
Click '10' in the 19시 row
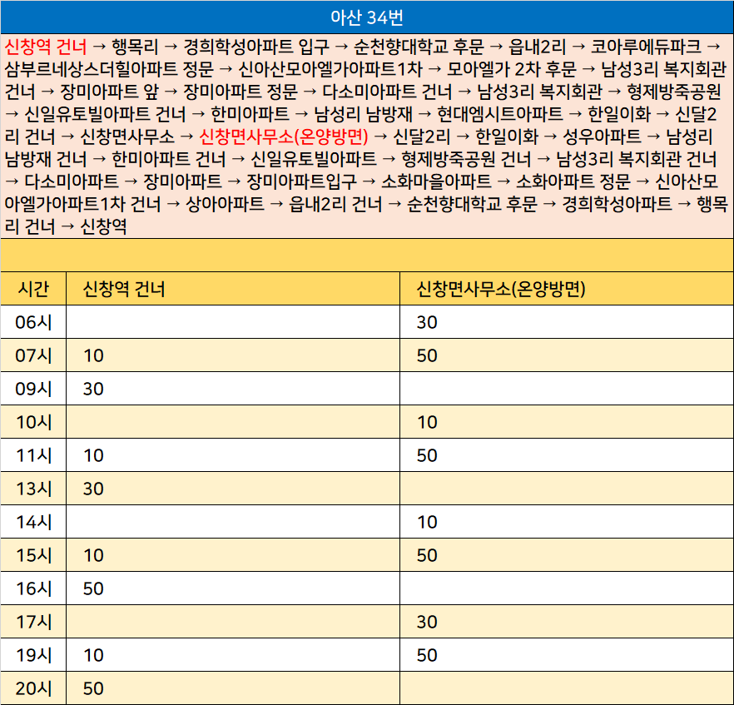click(x=93, y=655)
